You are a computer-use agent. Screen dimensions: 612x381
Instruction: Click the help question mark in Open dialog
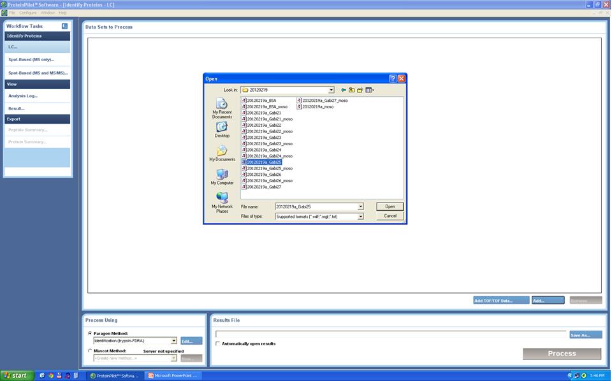pos(393,78)
